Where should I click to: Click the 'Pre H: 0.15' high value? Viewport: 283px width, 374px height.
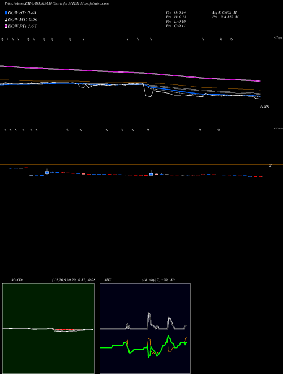pyautogui.click(x=176, y=17)
